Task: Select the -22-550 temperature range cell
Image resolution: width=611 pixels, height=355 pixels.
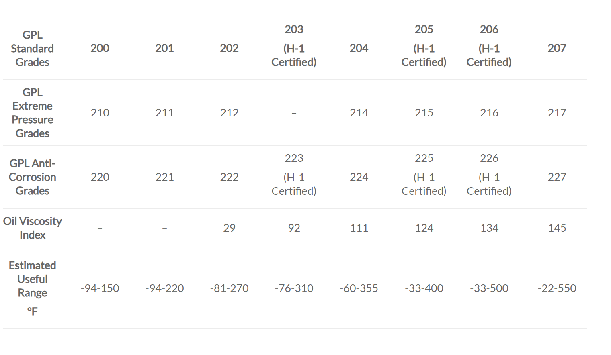Action: (x=557, y=288)
